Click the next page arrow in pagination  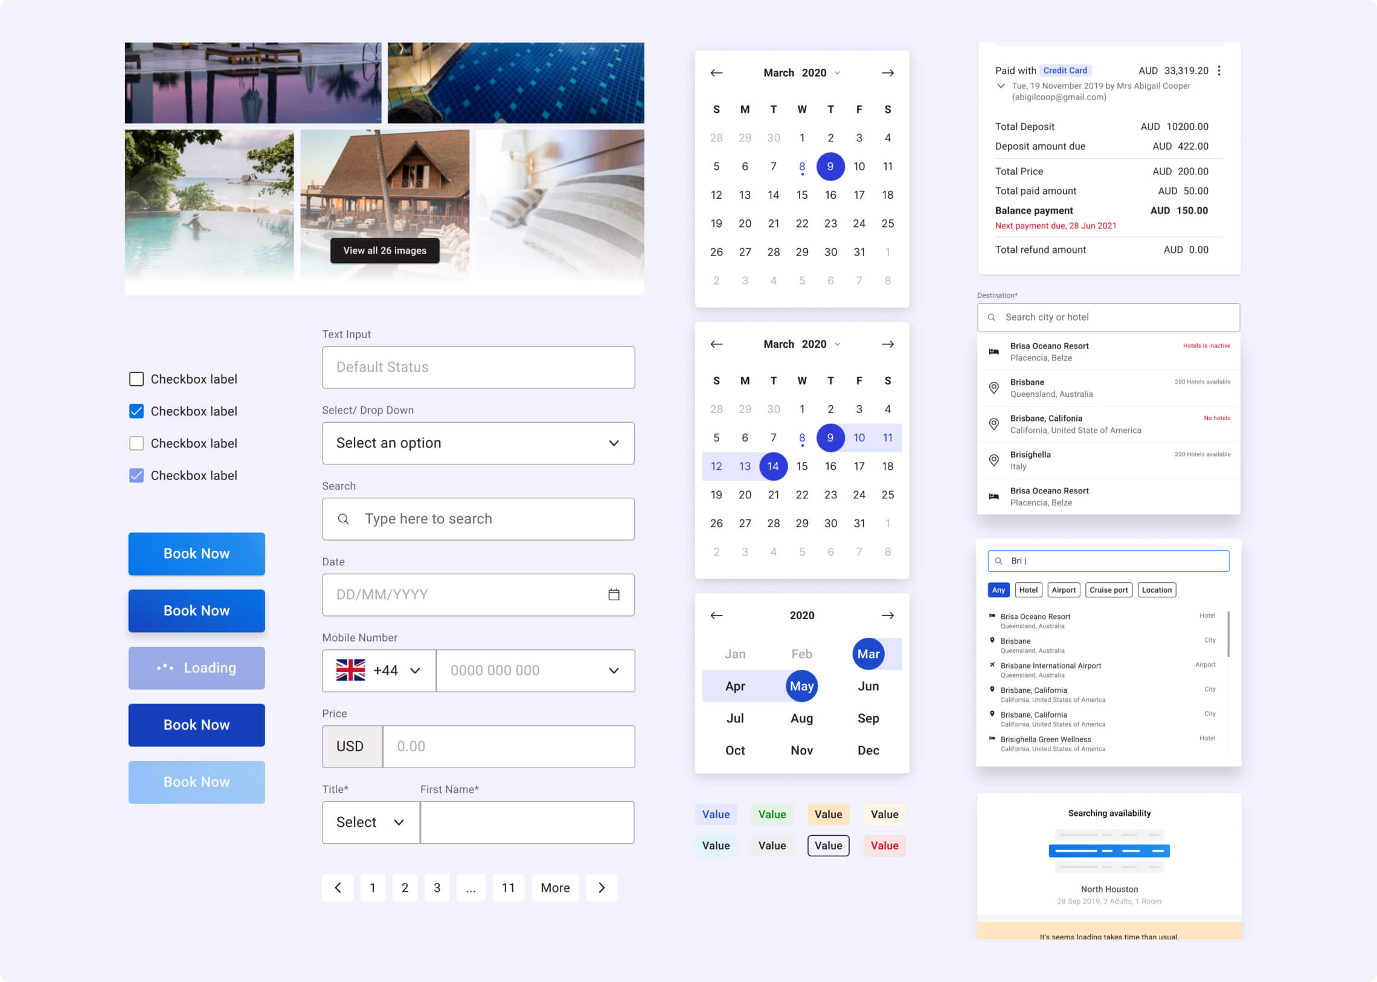[x=601, y=888]
